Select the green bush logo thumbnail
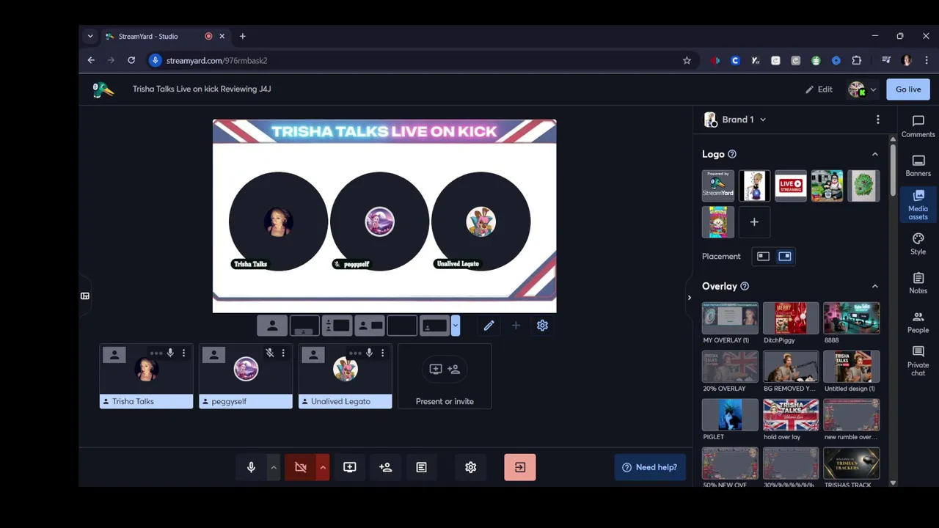The width and height of the screenshot is (939, 528). click(x=863, y=186)
